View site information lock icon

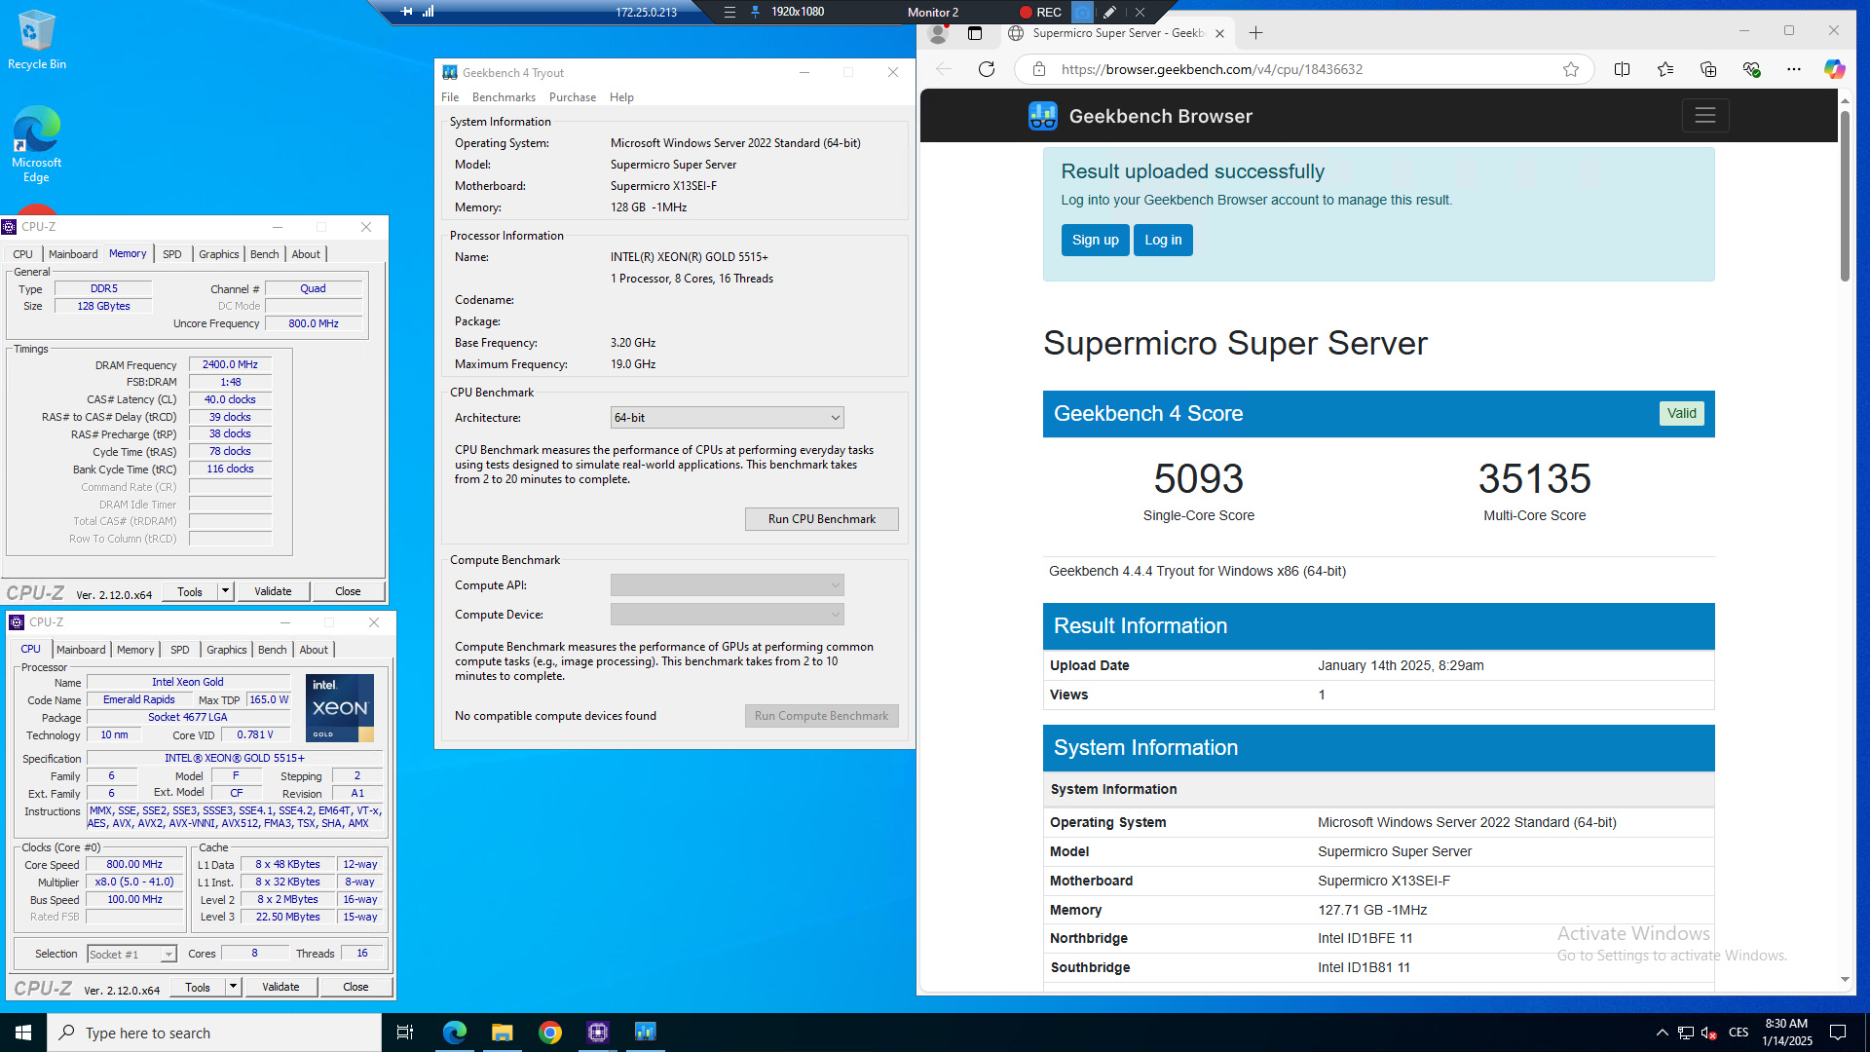click(1039, 69)
